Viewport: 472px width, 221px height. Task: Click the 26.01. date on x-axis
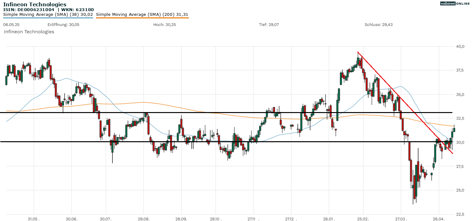tap(329, 219)
